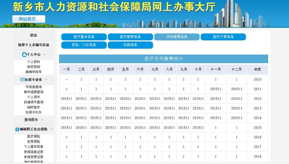Click the 2018 year cell
This screenshot has width=289, height=164.
258,156
